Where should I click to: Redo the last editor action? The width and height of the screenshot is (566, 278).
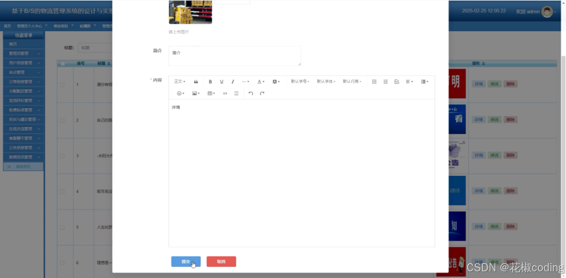point(262,94)
